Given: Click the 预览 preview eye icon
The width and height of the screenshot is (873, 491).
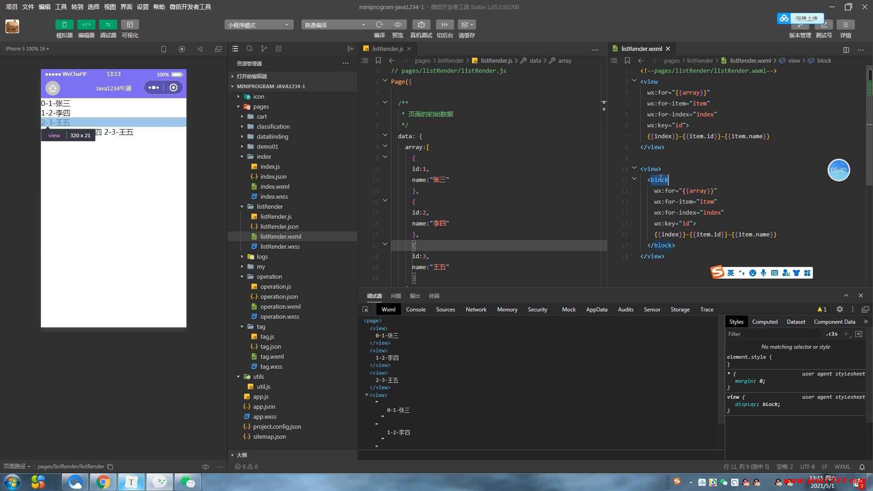Looking at the screenshot, I should (x=398, y=25).
